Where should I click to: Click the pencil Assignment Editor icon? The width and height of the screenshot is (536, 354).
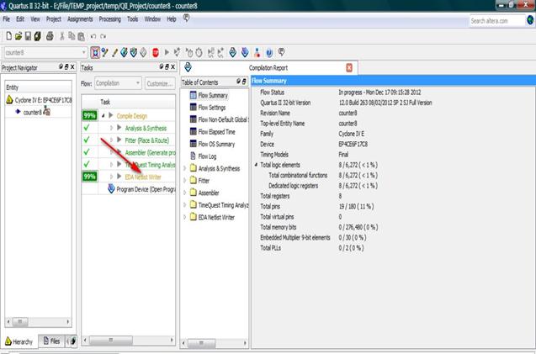coord(114,53)
